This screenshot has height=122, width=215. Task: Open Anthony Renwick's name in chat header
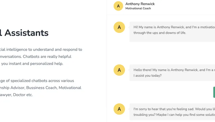click(140, 4)
